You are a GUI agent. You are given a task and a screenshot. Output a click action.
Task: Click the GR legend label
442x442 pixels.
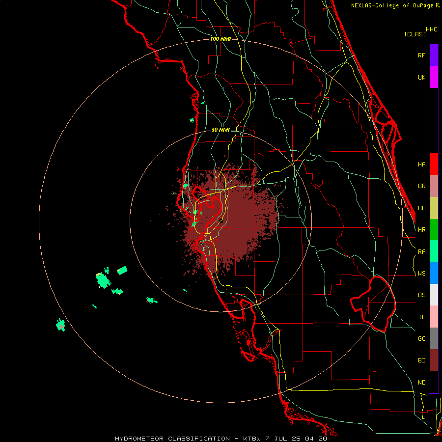click(x=421, y=186)
